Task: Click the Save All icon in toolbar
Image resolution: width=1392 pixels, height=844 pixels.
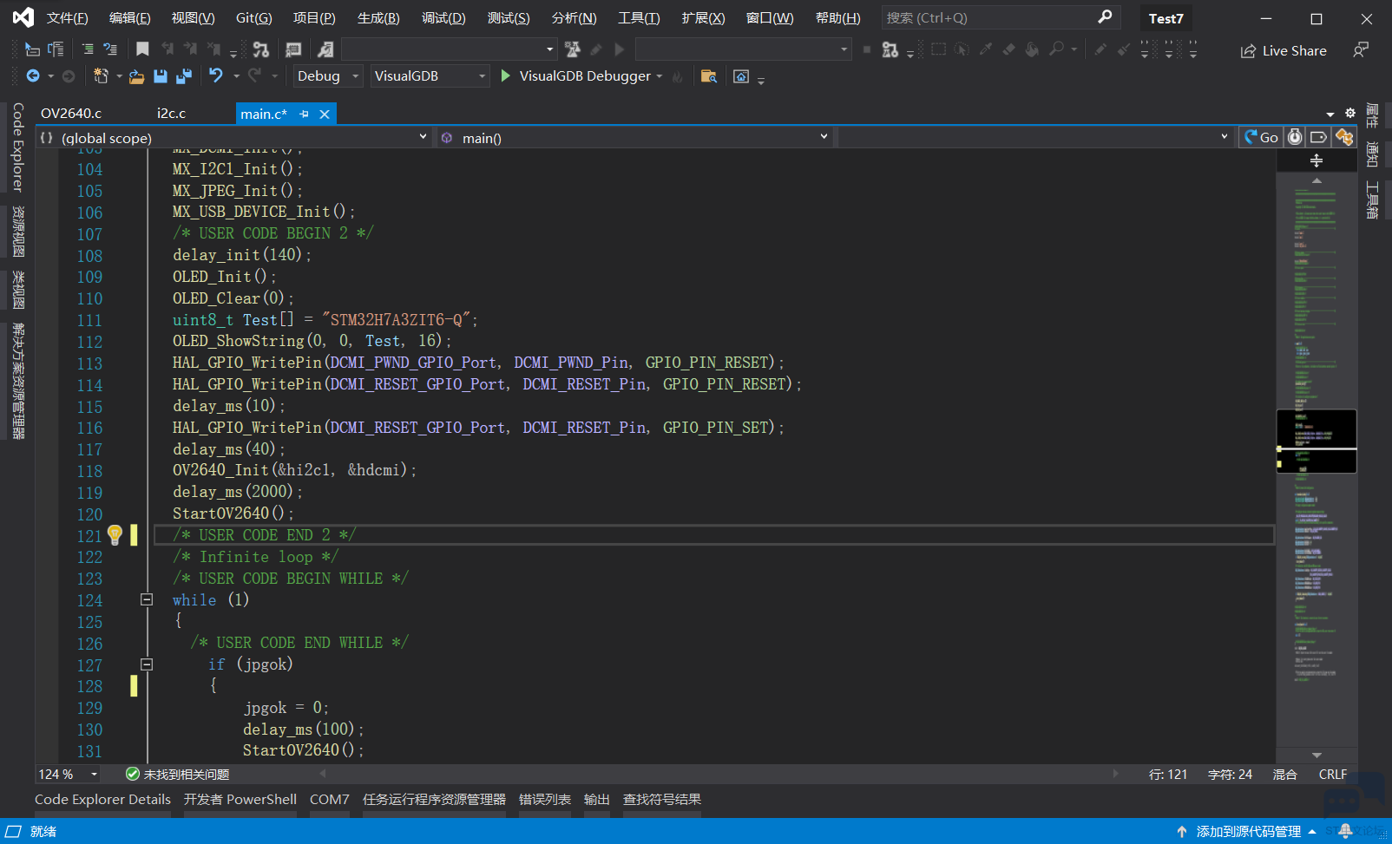Action: (183, 76)
